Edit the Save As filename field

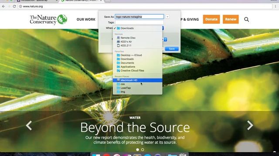[139, 17]
